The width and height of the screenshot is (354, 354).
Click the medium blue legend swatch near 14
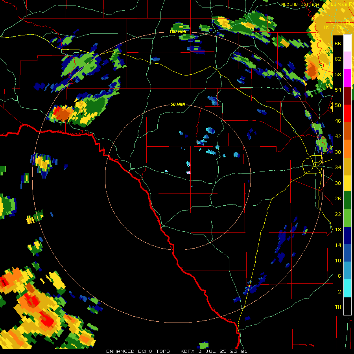pyautogui.click(x=347, y=253)
